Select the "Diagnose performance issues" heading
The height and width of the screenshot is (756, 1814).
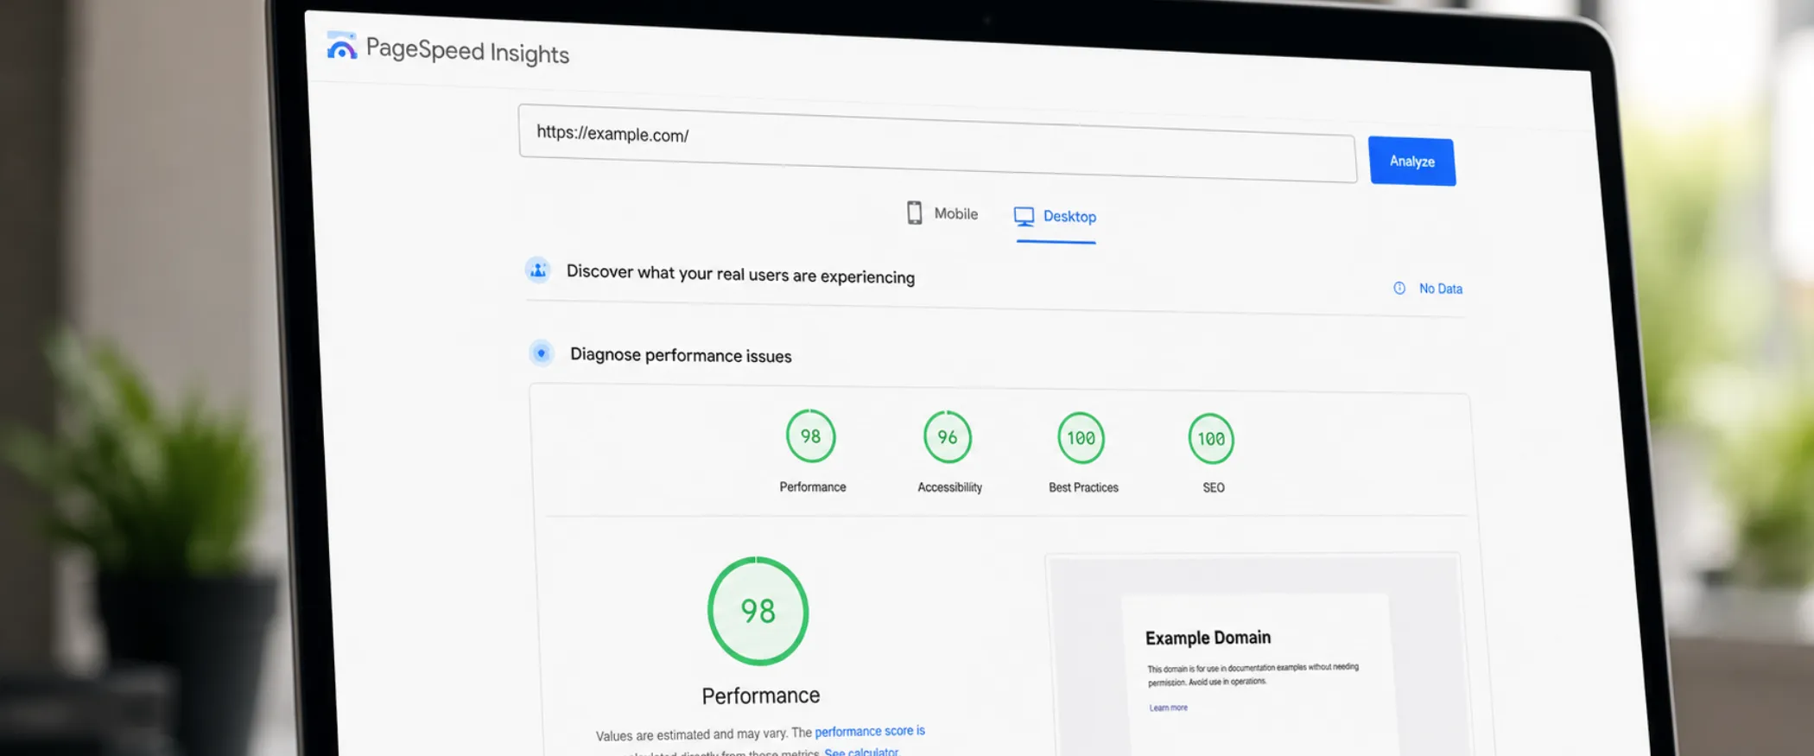coord(681,355)
